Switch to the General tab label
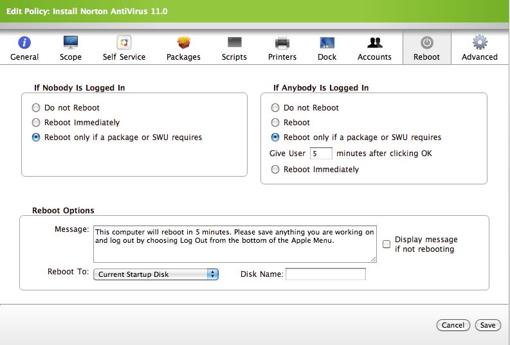Viewport: 510px width, 345px height. click(x=24, y=57)
